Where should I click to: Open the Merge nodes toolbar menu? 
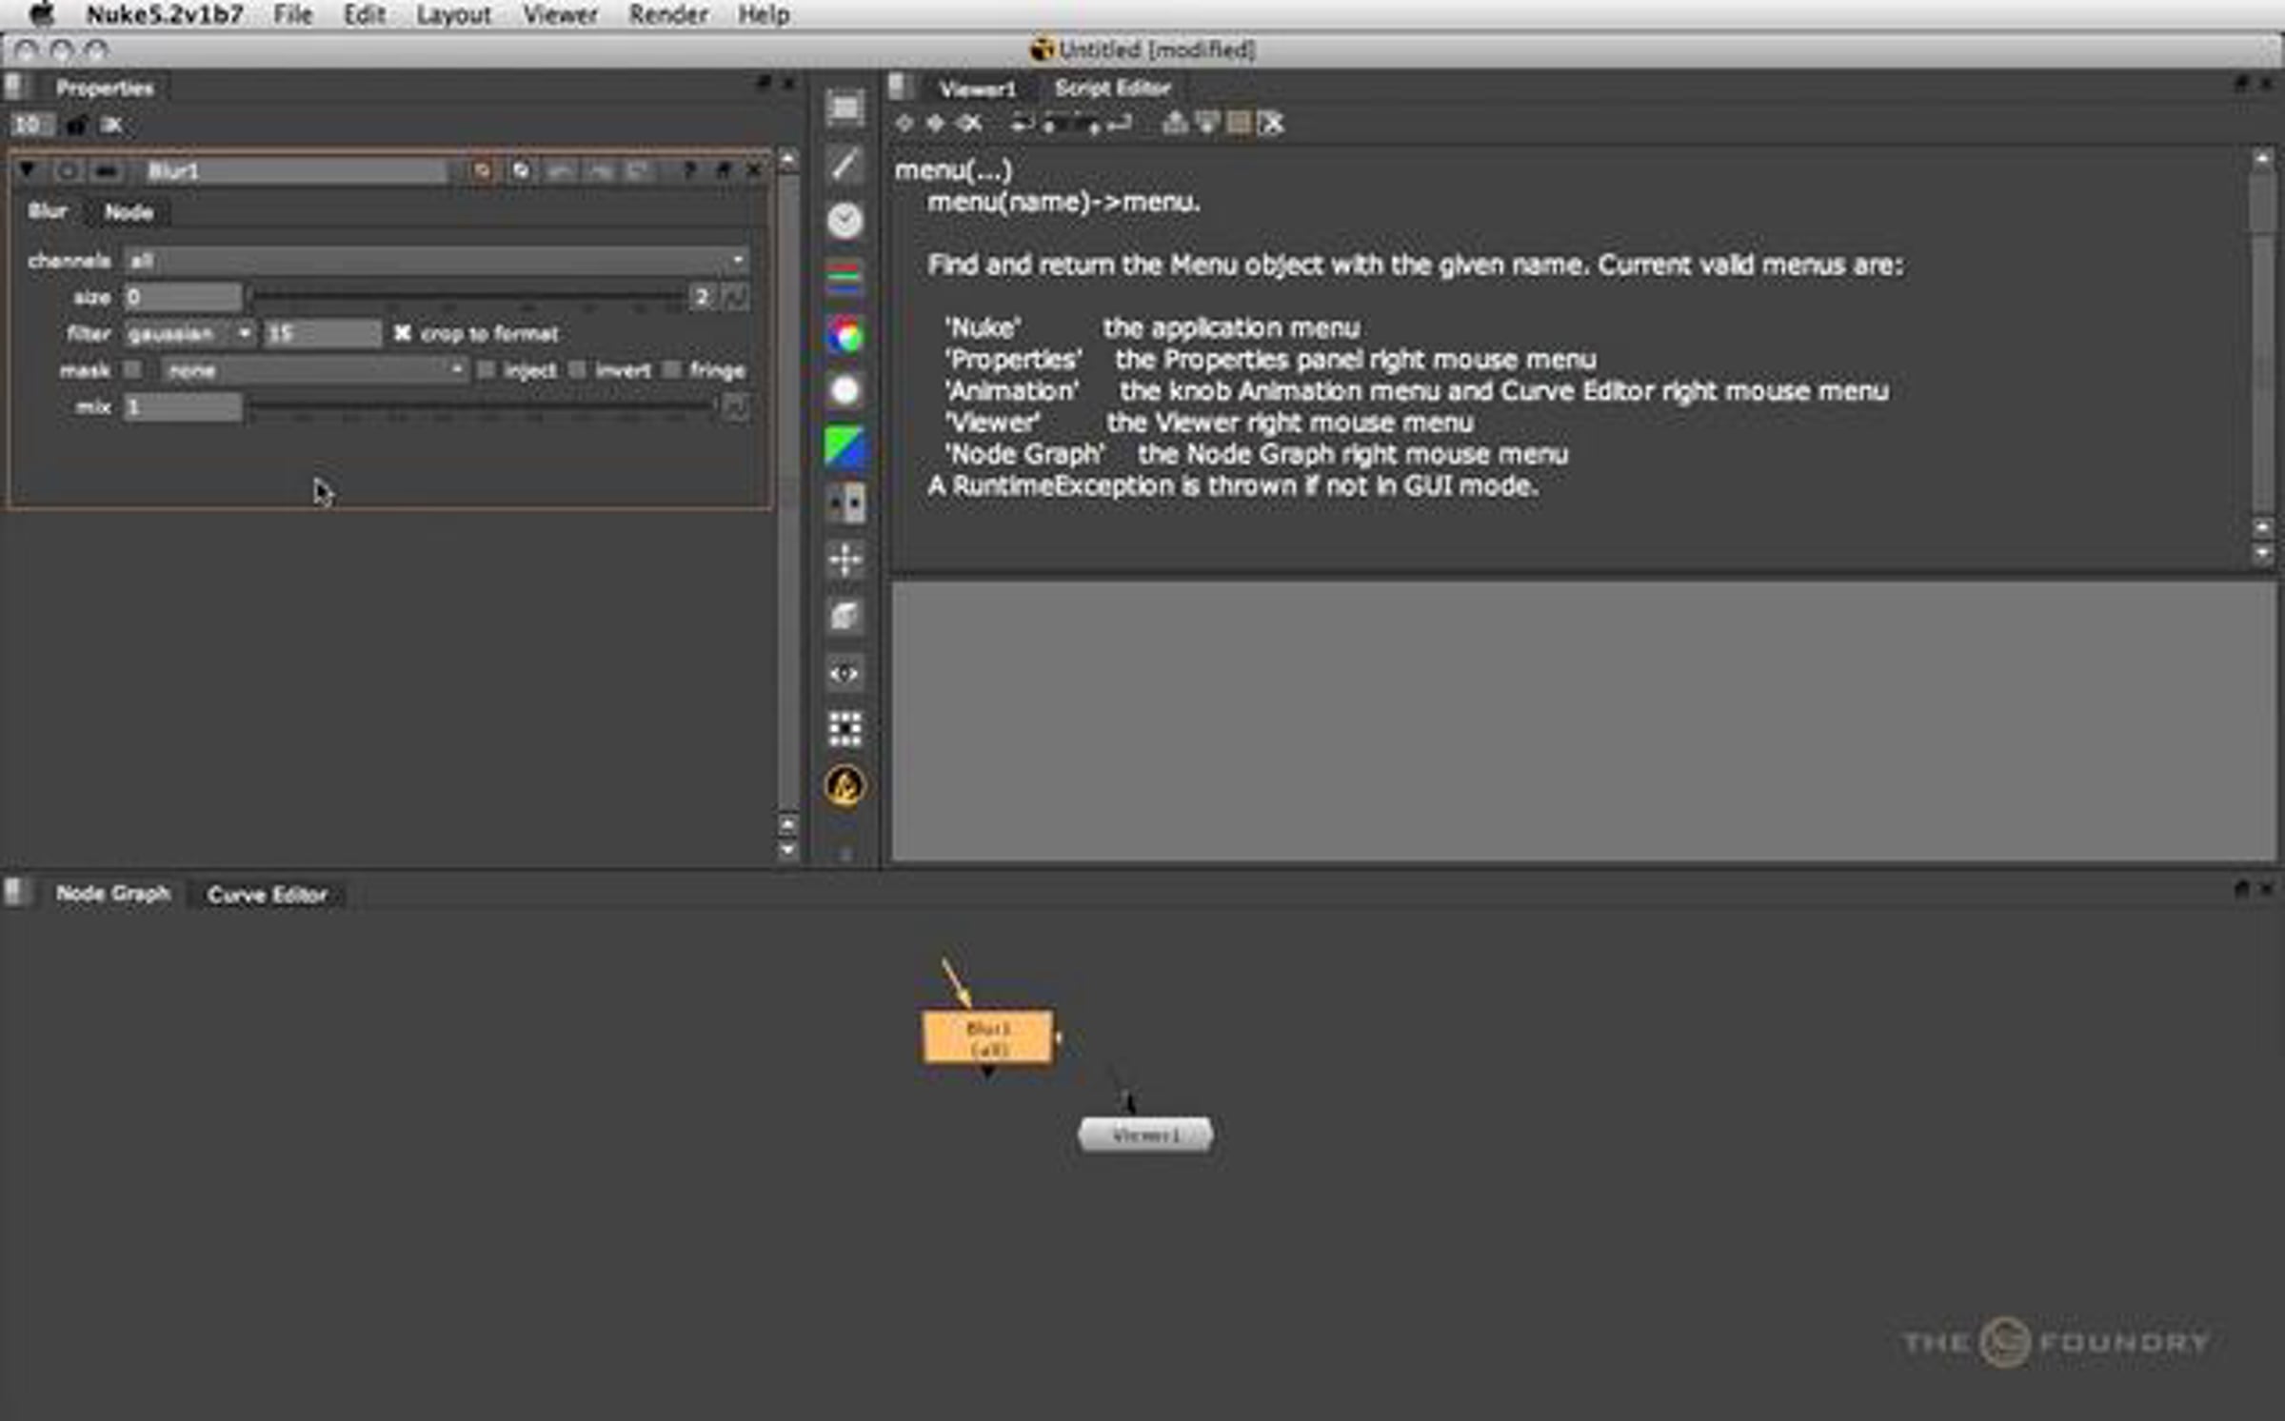point(844,503)
